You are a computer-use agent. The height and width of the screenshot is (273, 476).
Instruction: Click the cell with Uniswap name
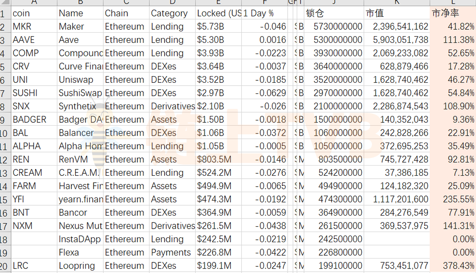(x=80, y=79)
